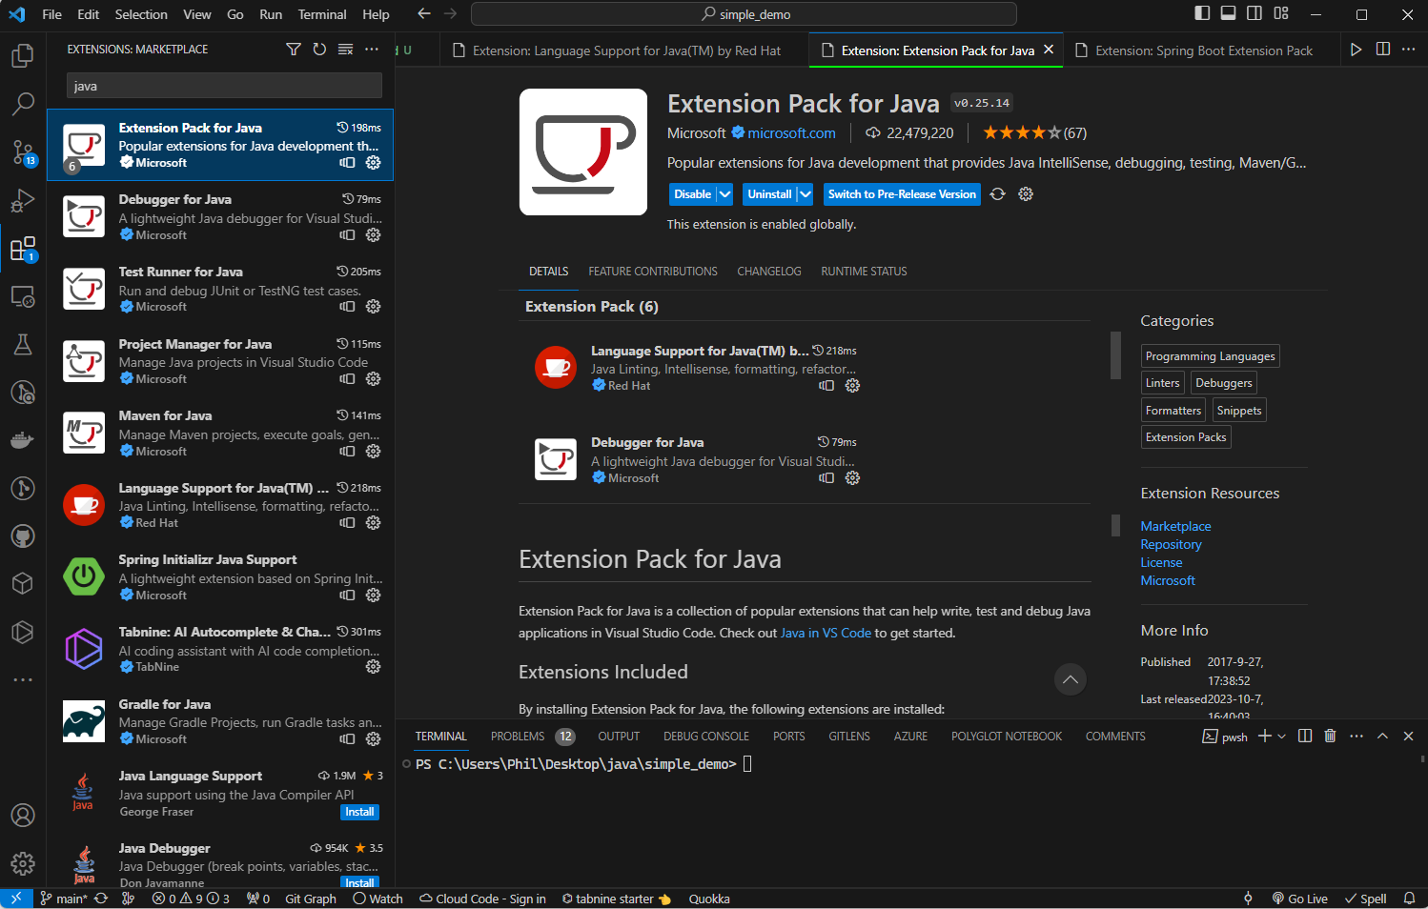Open the Terminal menu

click(322, 14)
